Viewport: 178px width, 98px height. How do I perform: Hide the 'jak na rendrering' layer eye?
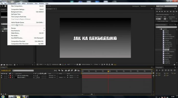pos(2,76)
